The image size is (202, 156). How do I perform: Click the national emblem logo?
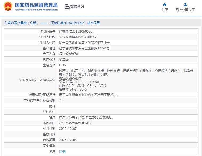tap(8, 6)
